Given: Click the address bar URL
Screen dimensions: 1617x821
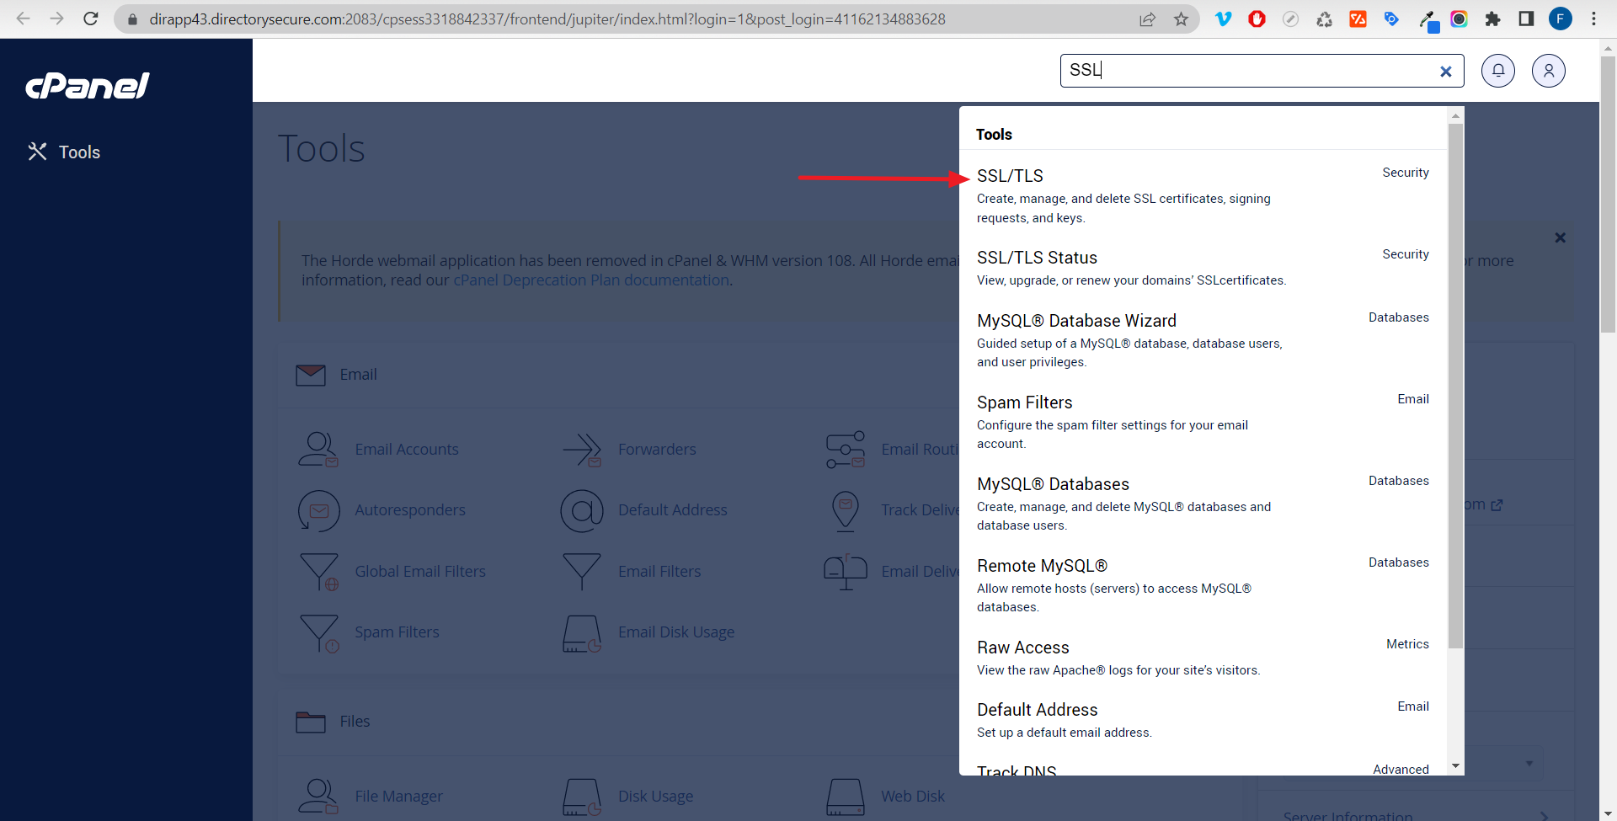Looking at the screenshot, I should tap(547, 19).
